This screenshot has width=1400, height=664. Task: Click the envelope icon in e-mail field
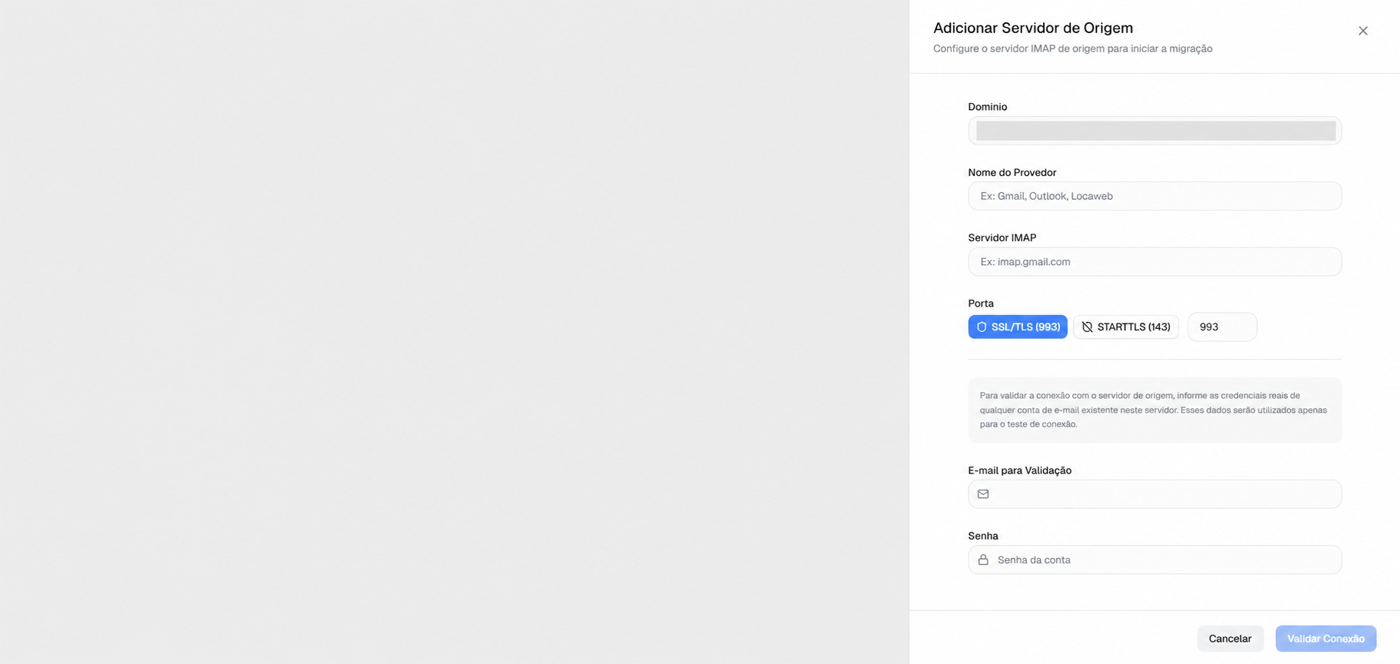point(983,494)
